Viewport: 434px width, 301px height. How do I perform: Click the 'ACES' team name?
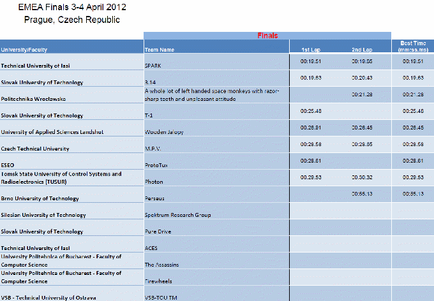pyautogui.click(x=151, y=249)
